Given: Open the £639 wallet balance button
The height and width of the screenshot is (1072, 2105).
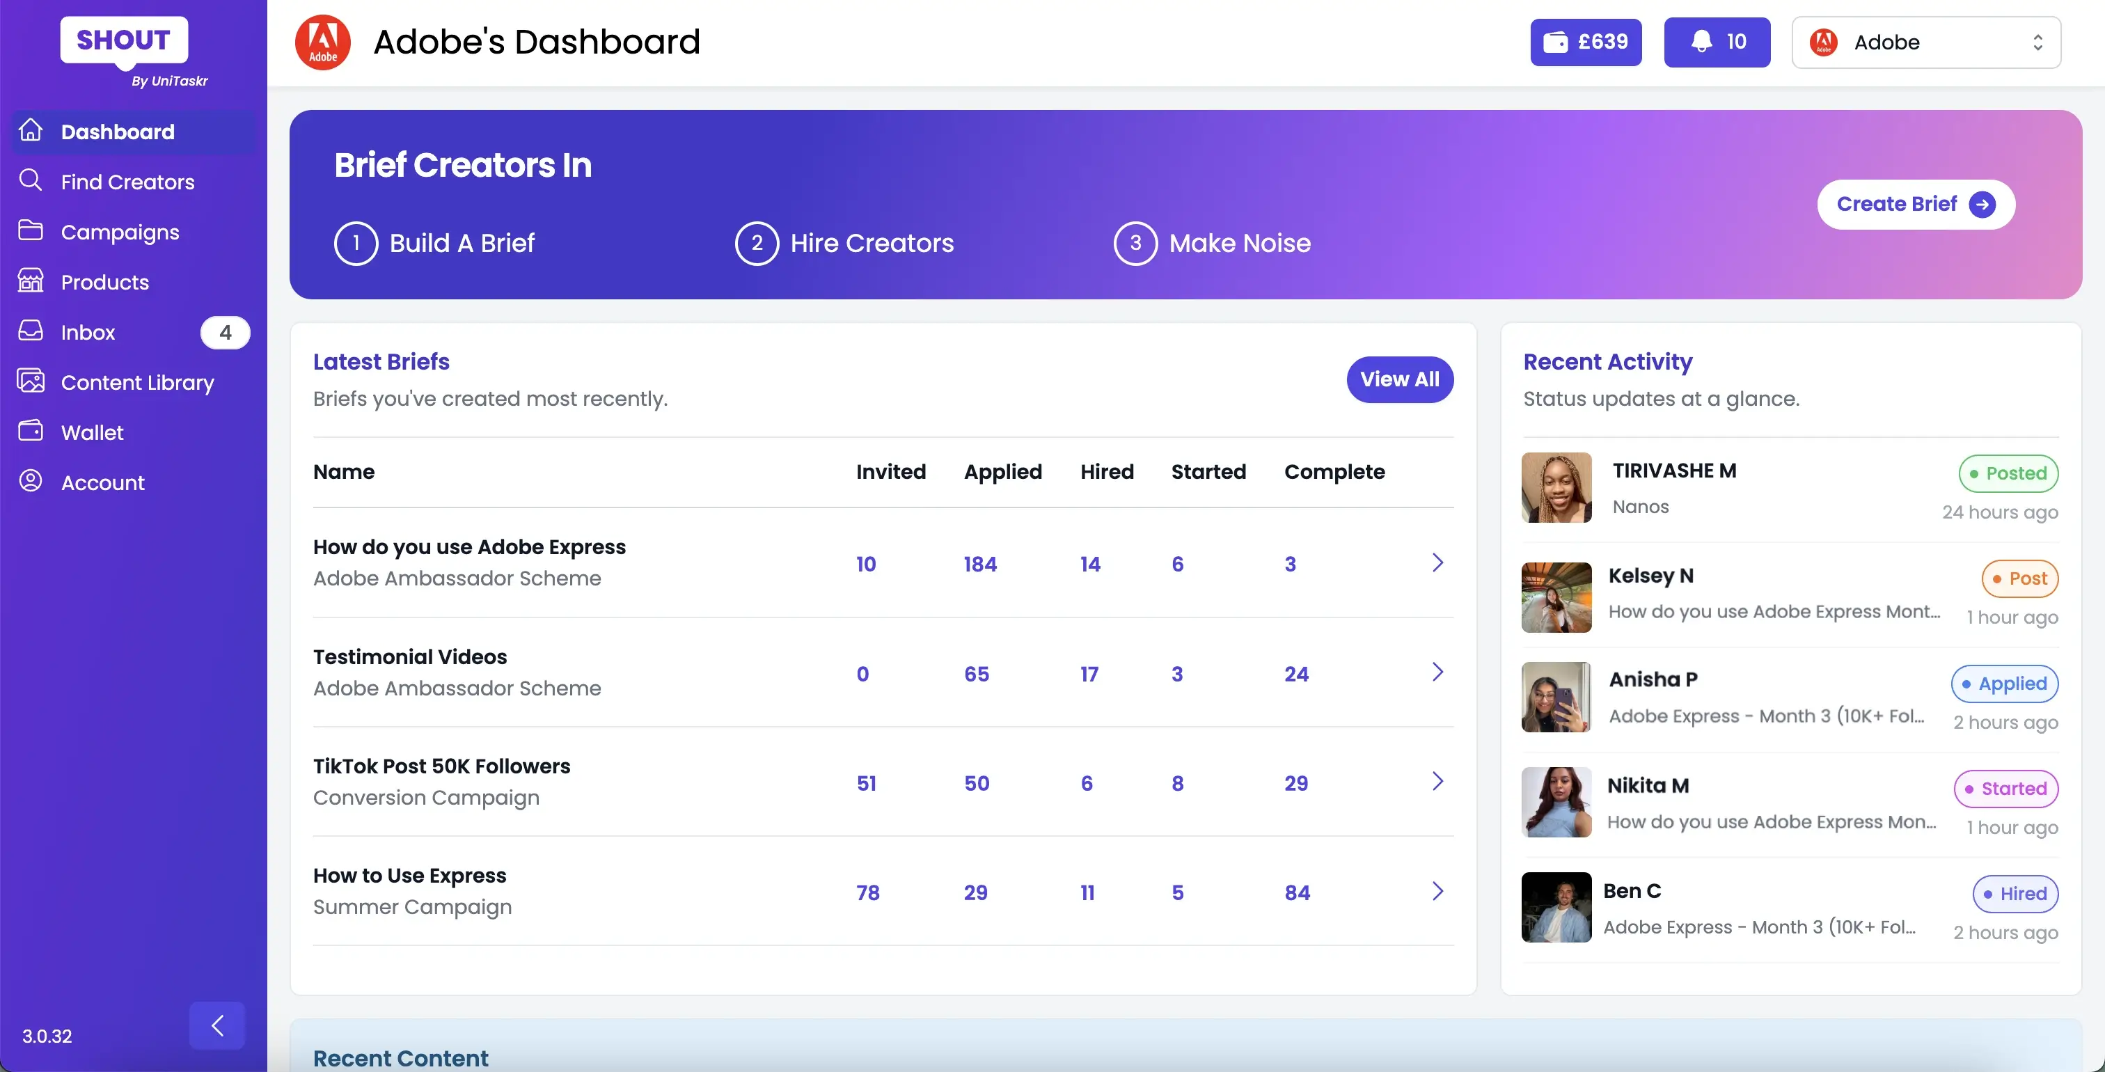Looking at the screenshot, I should (1585, 42).
